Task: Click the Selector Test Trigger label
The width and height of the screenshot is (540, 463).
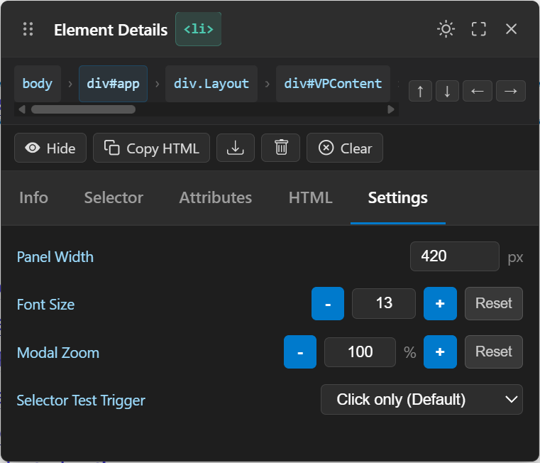Action: coord(81,401)
